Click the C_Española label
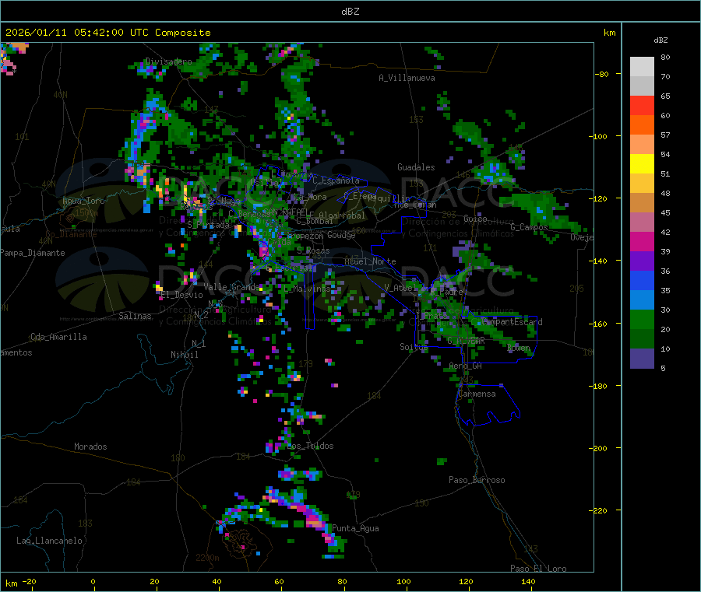 [x=336, y=180]
